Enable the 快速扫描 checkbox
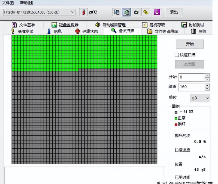This screenshot has width=218, height=184. (x=177, y=55)
